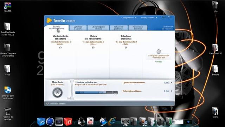Switch to Liberar espacio en disco tab

tap(98, 28)
